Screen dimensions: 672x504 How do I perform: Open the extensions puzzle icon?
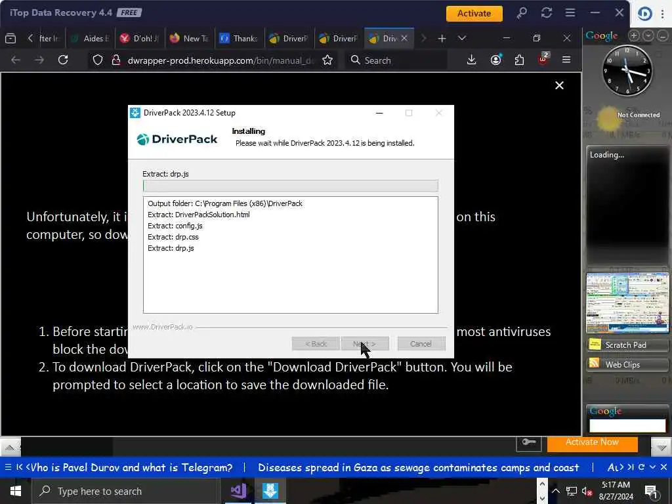(x=520, y=60)
